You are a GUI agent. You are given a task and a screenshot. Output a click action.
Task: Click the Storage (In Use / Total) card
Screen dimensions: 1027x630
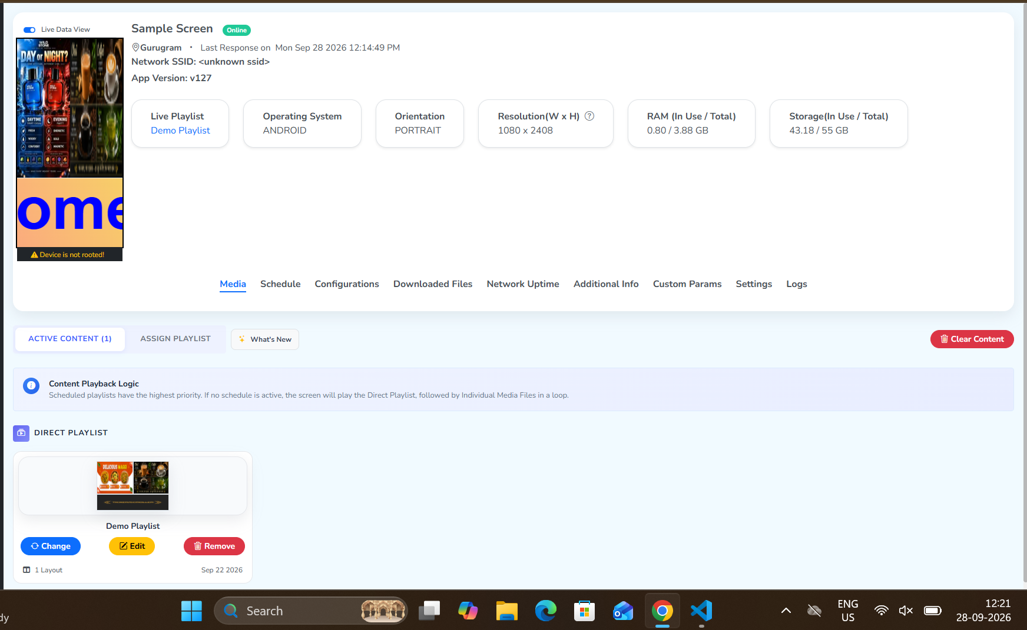[839, 124]
